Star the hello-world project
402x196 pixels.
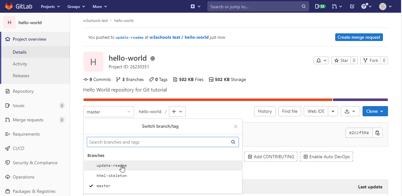(341, 60)
